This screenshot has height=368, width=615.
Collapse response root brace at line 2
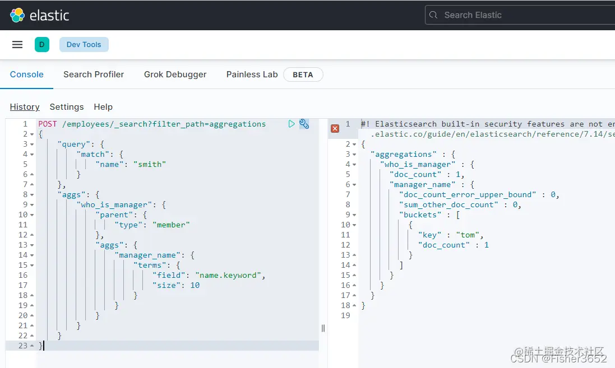(x=354, y=144)
